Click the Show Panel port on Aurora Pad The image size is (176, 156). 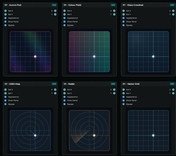click(x=5, y=22)
